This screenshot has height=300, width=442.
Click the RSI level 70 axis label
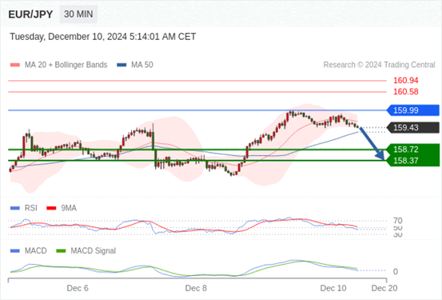click(398, 221)
